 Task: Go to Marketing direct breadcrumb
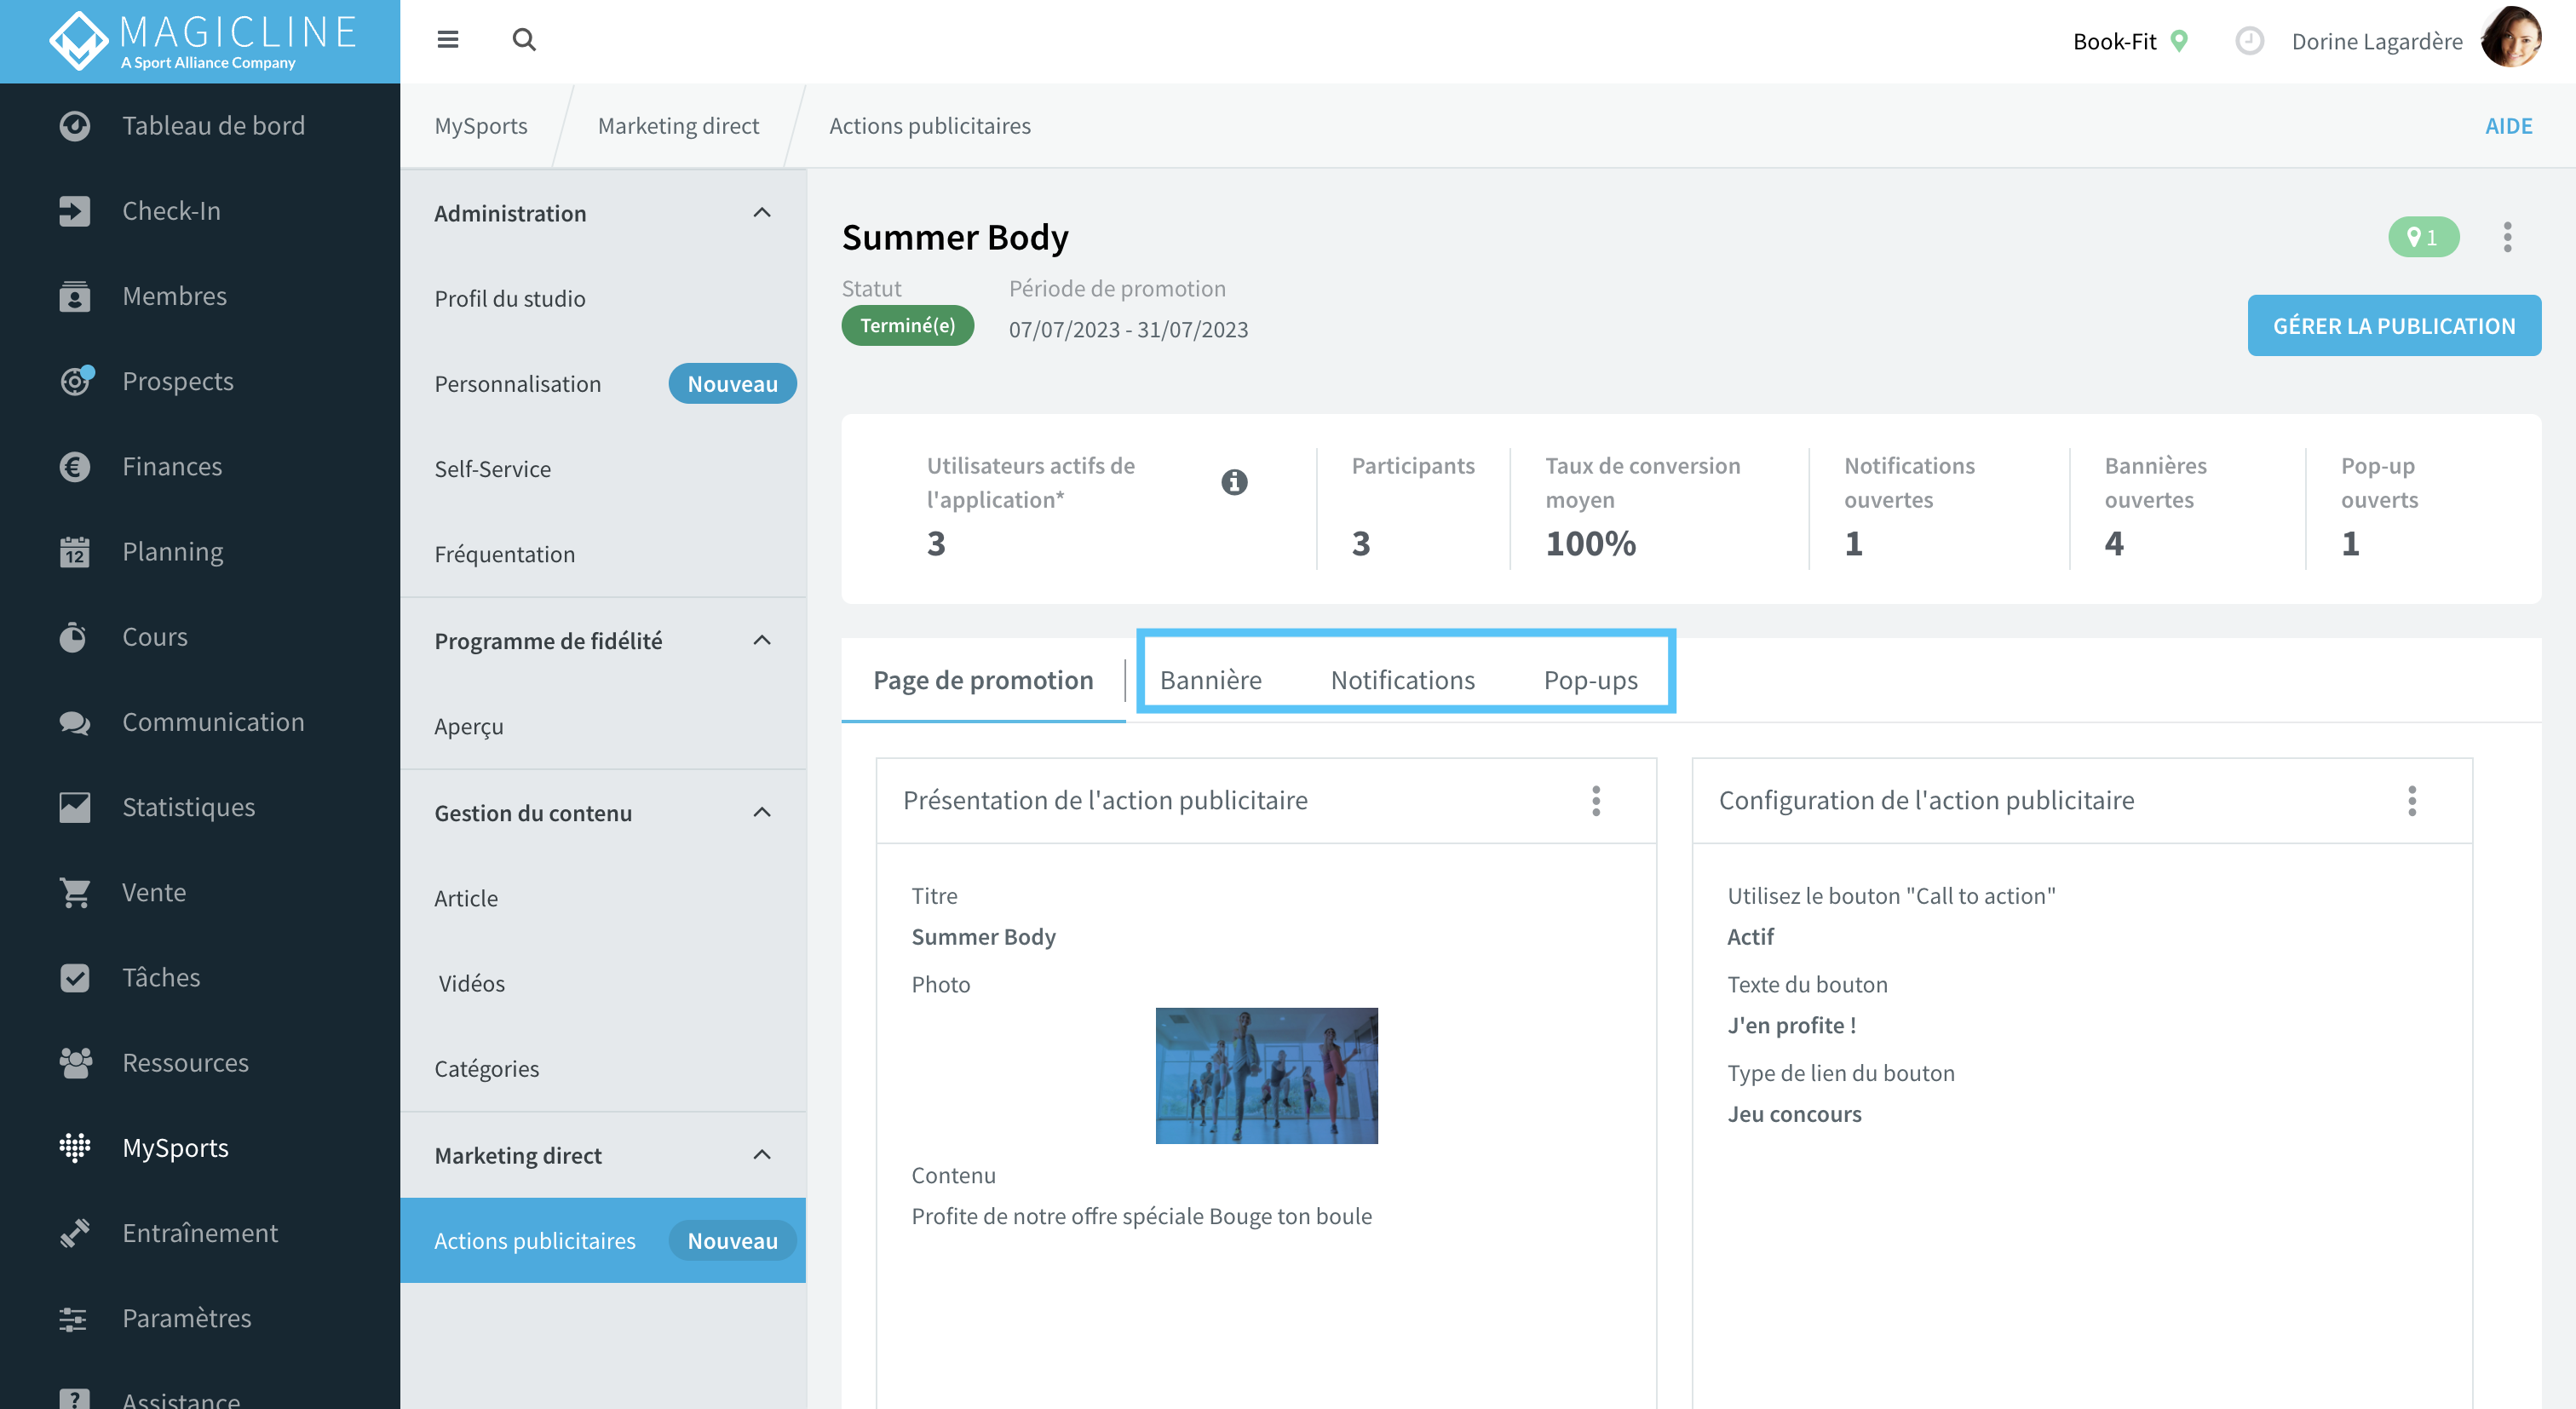point(678,126)
